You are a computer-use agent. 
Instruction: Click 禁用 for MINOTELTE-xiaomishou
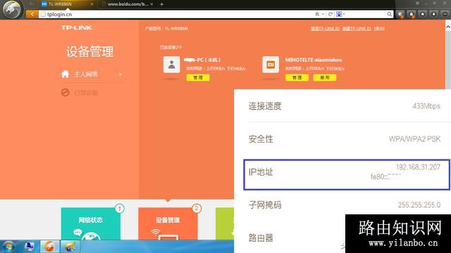(x=325, y=77)
